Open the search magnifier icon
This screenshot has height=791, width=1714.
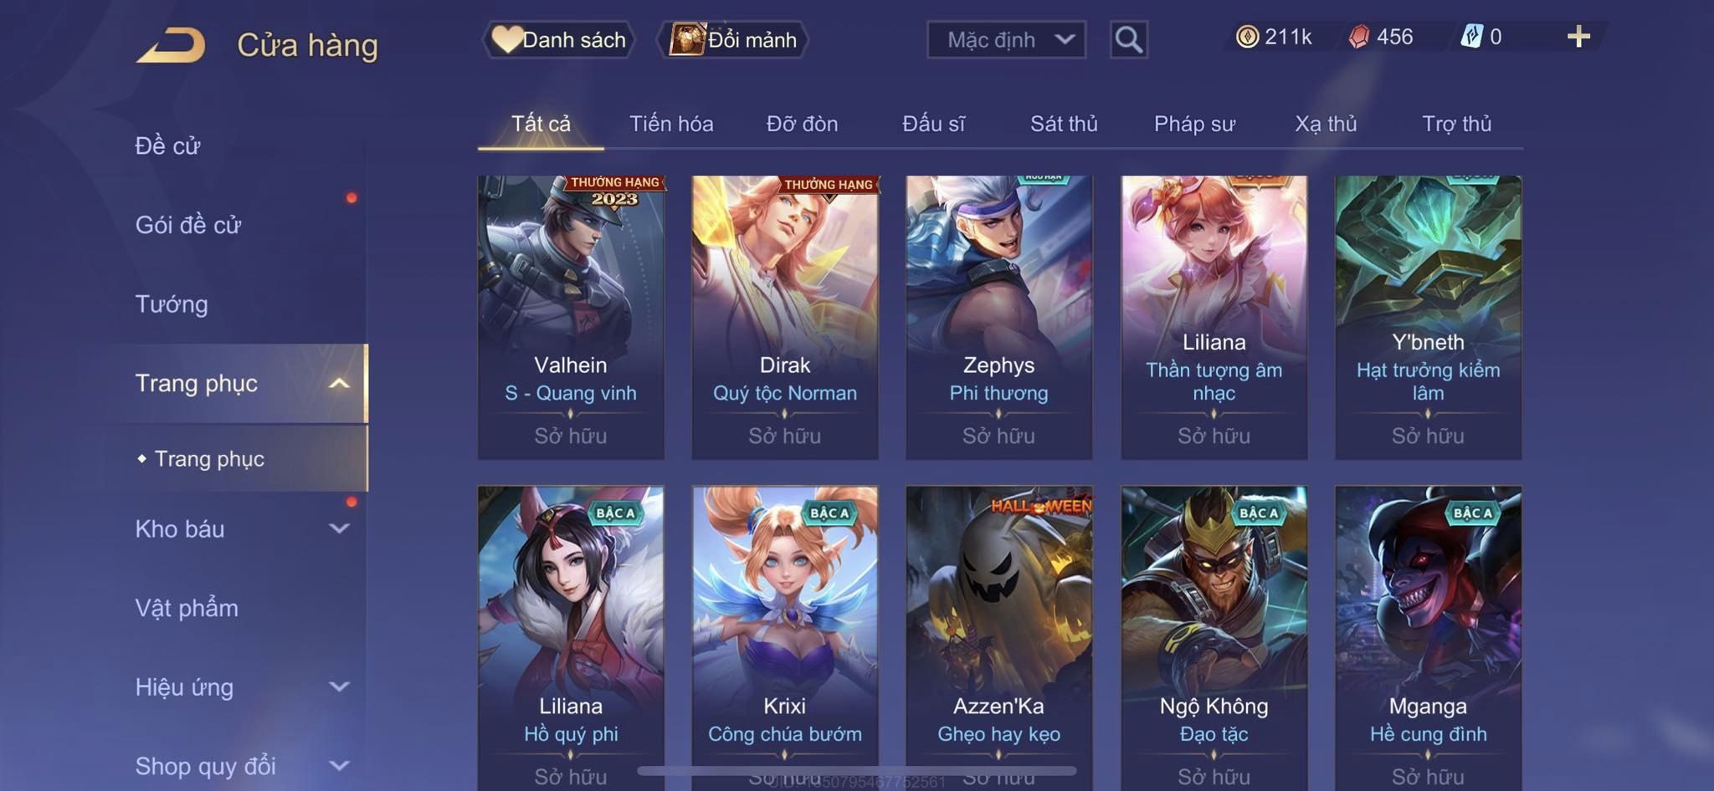click(1128, 39)
